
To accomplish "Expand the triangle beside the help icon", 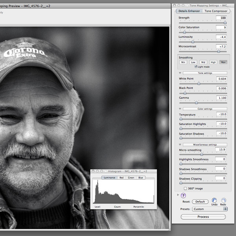I will (178, 195).
